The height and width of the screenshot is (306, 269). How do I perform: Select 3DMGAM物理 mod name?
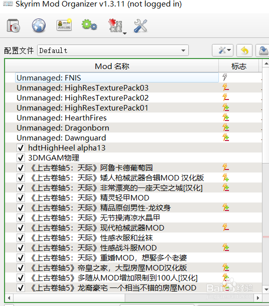click(54, 157)
